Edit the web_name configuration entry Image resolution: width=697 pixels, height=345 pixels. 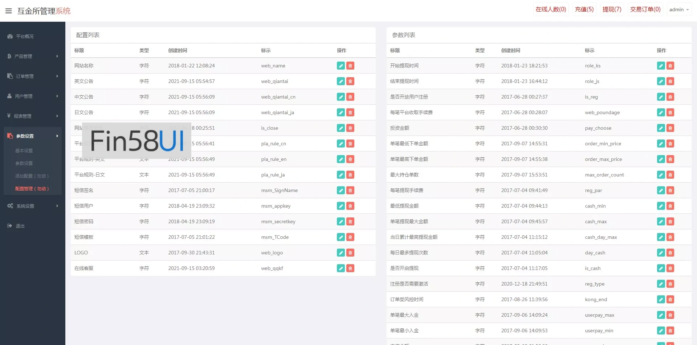(341, 66)
